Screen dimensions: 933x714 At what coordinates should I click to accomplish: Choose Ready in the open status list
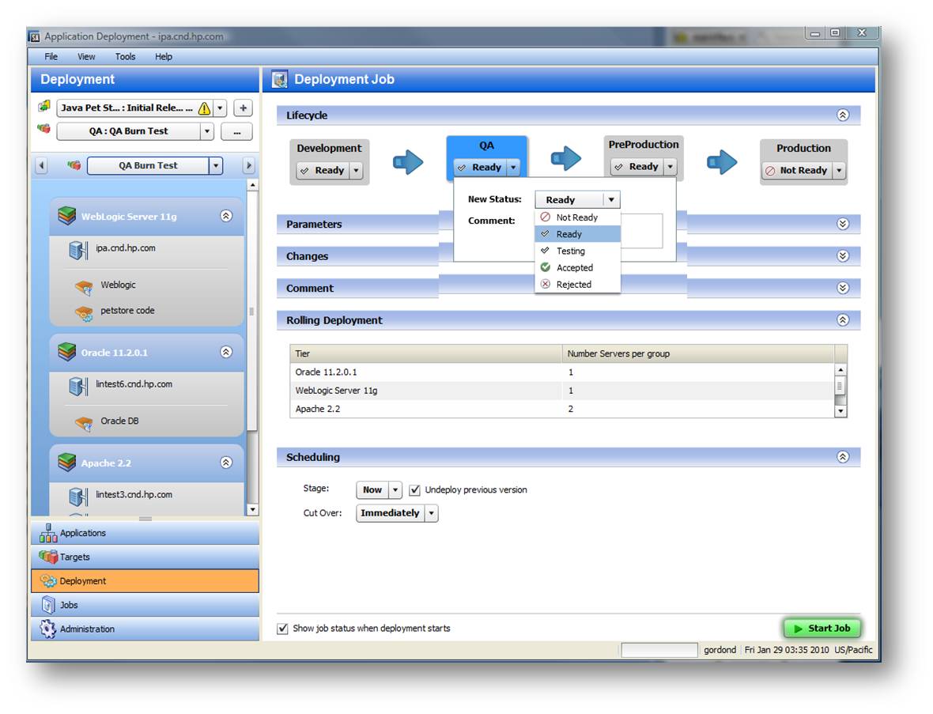[x=577, y=234]
